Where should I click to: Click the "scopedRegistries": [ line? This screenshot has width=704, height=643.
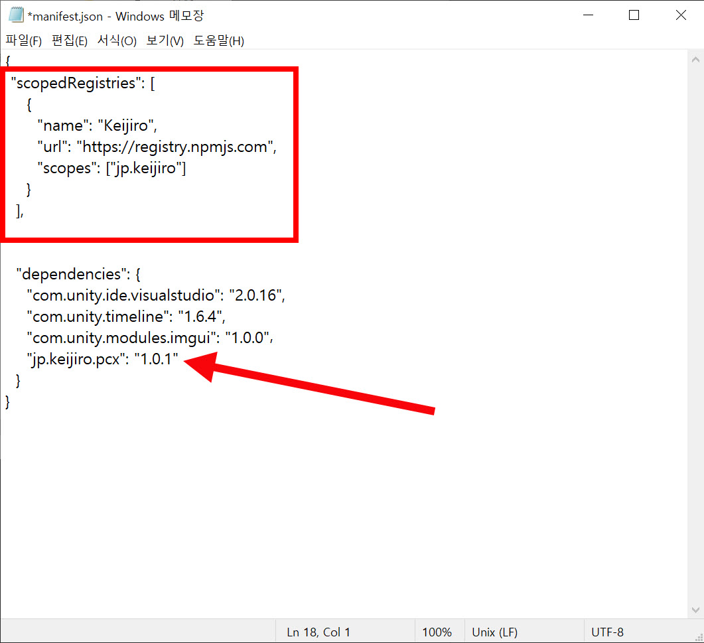point(83,83)
